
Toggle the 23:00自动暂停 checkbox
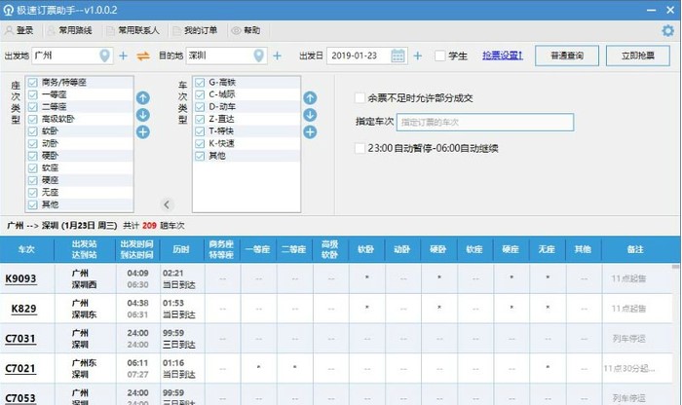[360, 148]
